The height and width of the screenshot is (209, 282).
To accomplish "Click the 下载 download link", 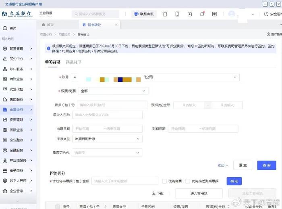I will (158, 193).
